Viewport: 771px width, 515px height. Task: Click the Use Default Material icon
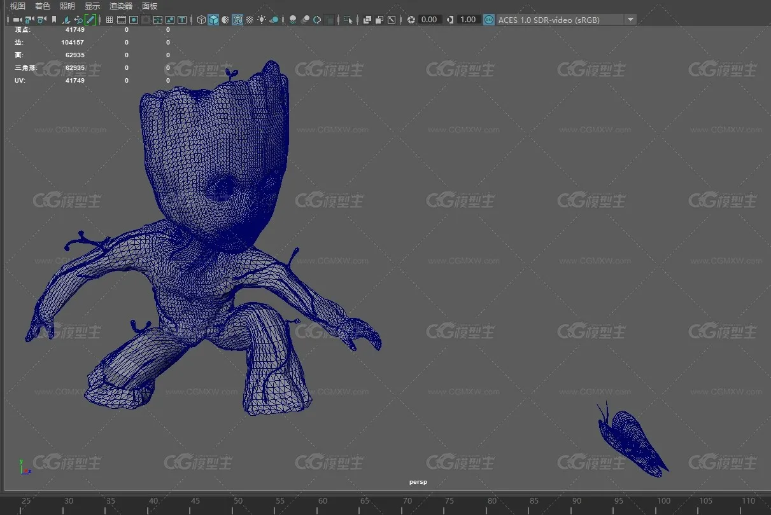click(x=225, y=20)
